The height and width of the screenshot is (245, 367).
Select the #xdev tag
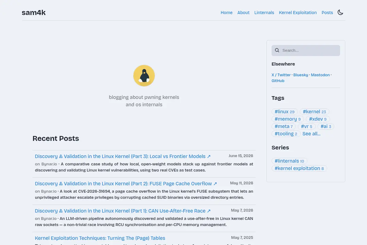318,119
